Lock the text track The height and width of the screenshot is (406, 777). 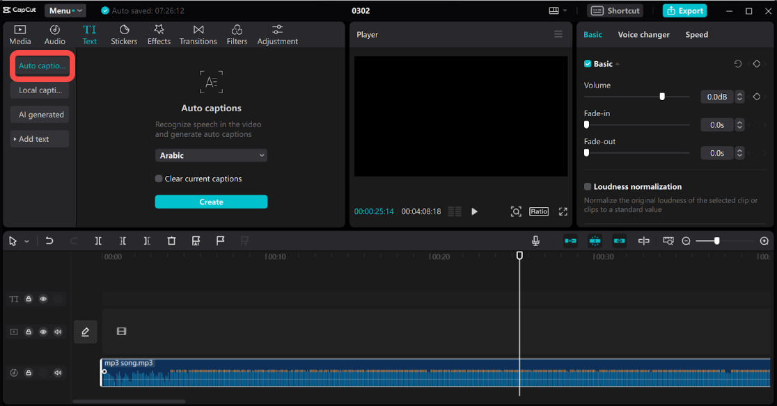(x=29, y=299)
